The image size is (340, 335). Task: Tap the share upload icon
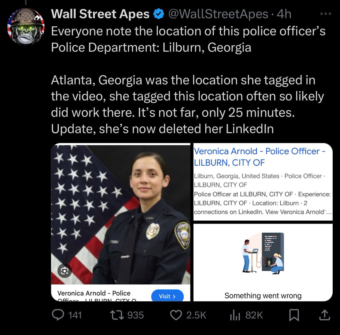click(x=325, y=315)
